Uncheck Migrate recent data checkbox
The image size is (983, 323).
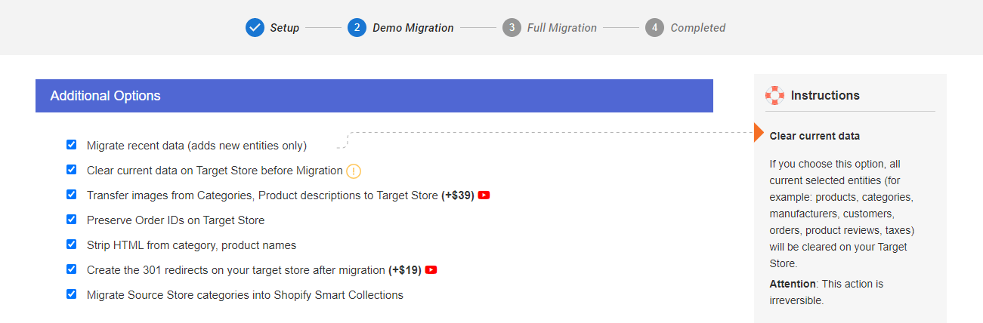point(71,144)
